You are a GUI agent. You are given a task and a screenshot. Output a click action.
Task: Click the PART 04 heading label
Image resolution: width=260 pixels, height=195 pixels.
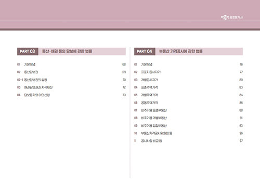(x=145, y=51)
